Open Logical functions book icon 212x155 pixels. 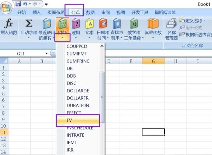[x=76, y=24]
